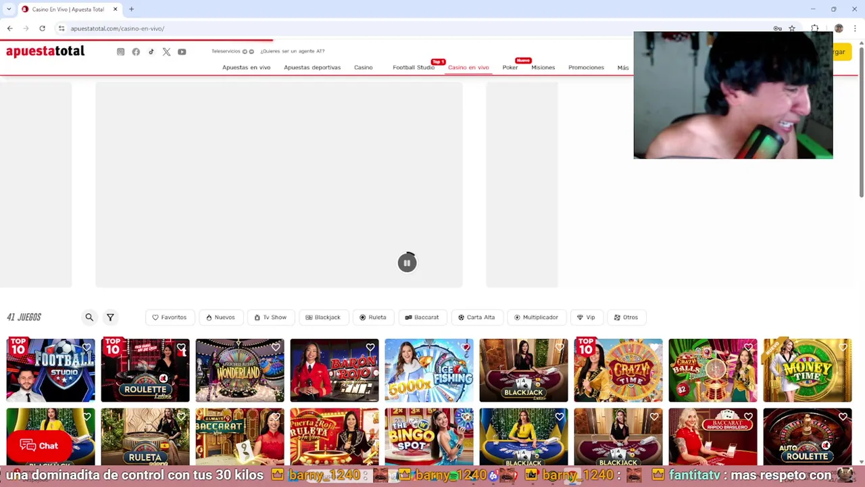Image resolution: width=865 pixels, height=487 pixels.
Task: Filter games by Nuevos
Action: [x=220, y=317]
